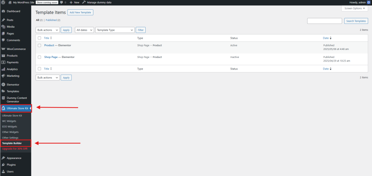The width and height of the screenshot is (372, 176).
Task: Click the Dashboard gauge icon
Action: click(3, 11)
